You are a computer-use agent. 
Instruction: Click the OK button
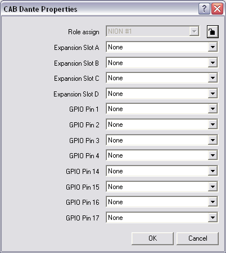pyautogui.click(x=152, y=238)
